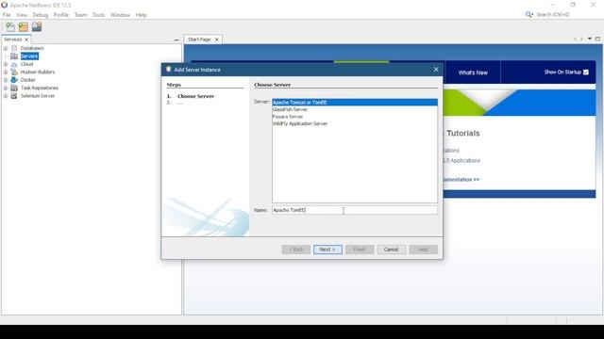Click the Open Project toolbar icon
This screenshot has width=604, height=339.
click(37, 27)
